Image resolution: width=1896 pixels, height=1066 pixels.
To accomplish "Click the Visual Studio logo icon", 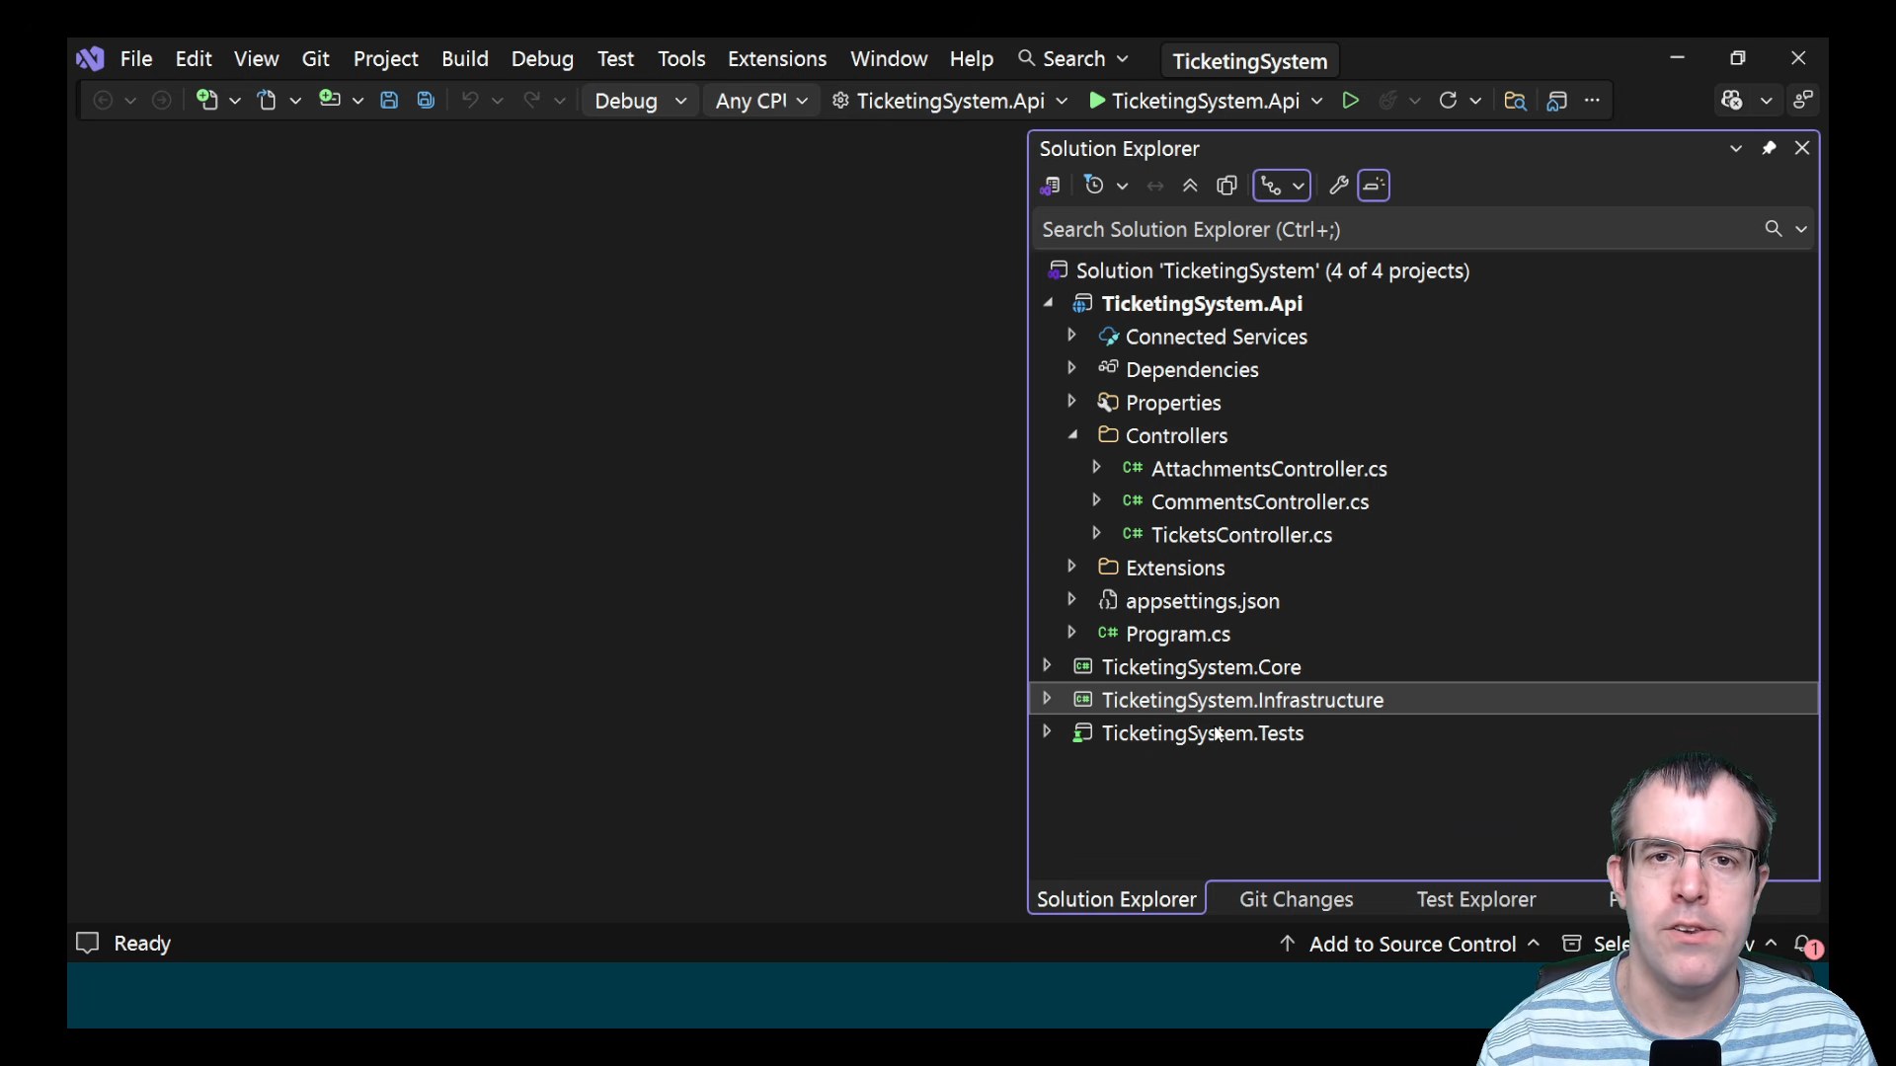I will click(x=90, y=59).
